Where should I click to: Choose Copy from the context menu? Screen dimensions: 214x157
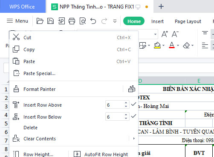(74, 49)
